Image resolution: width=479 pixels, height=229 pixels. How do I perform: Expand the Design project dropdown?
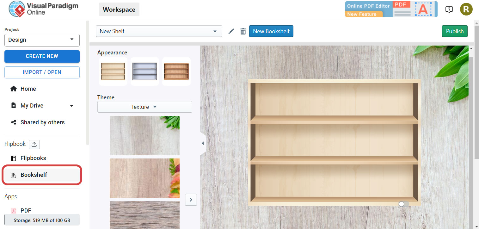tap(42, 40)
